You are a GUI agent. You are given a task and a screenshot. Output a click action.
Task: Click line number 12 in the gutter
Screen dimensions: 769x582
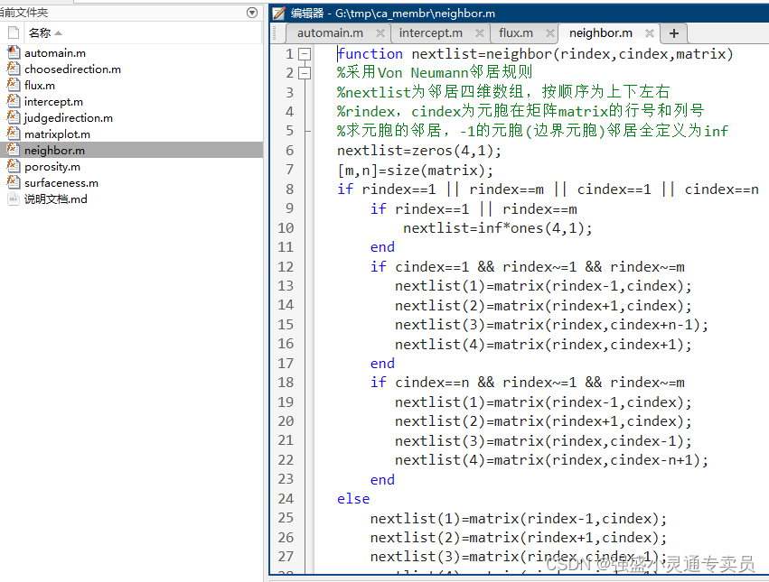tap(286, 266)
